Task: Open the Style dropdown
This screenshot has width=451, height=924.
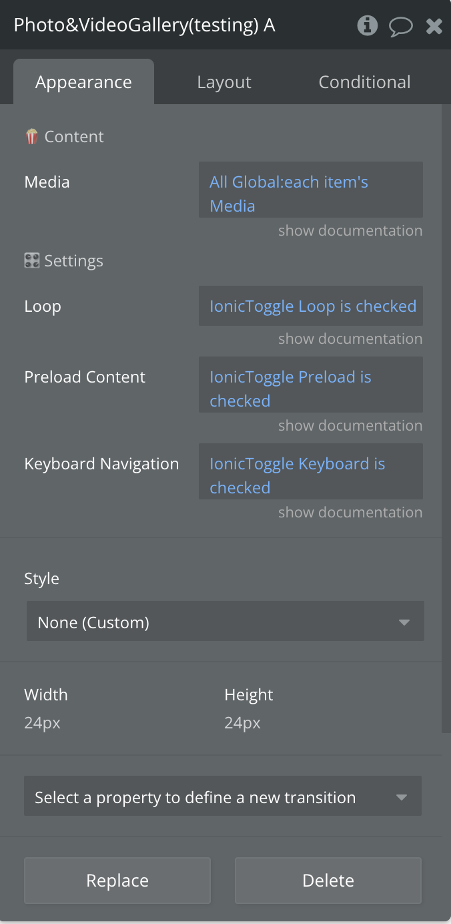Action: coord(225,622)
